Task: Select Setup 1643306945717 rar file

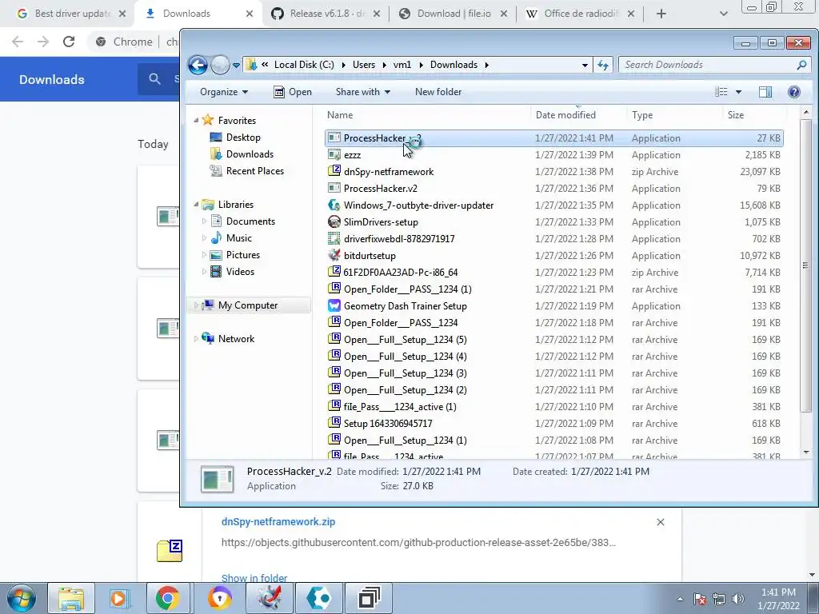Action: pos(554,424)
